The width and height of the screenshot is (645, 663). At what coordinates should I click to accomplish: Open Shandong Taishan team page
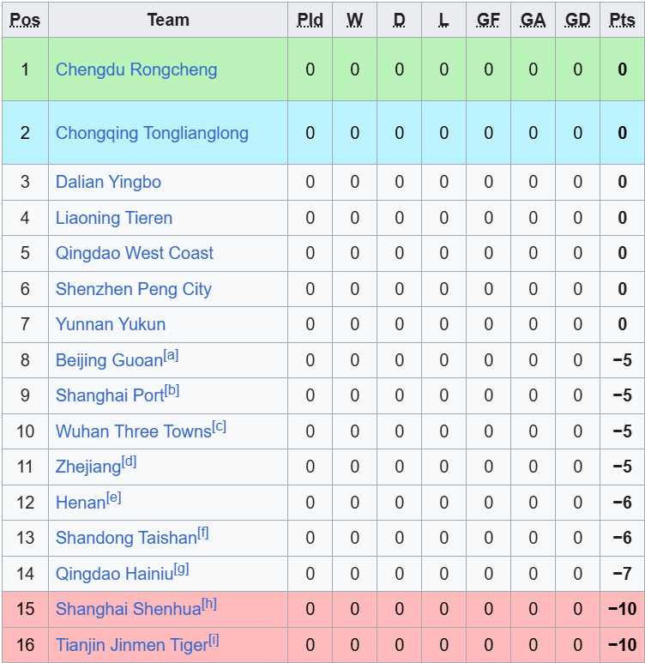coord(126,539)
